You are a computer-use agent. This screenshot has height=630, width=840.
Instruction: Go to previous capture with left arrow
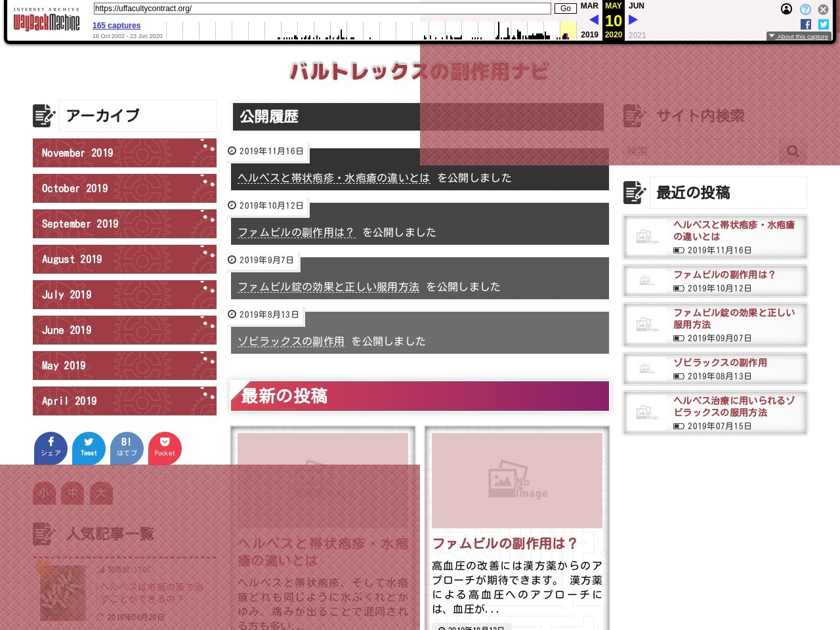(x=593, y=20)
